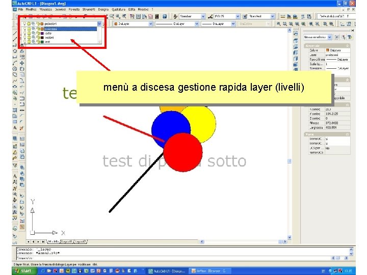Open the Visualizza menu

click(46, 9)
